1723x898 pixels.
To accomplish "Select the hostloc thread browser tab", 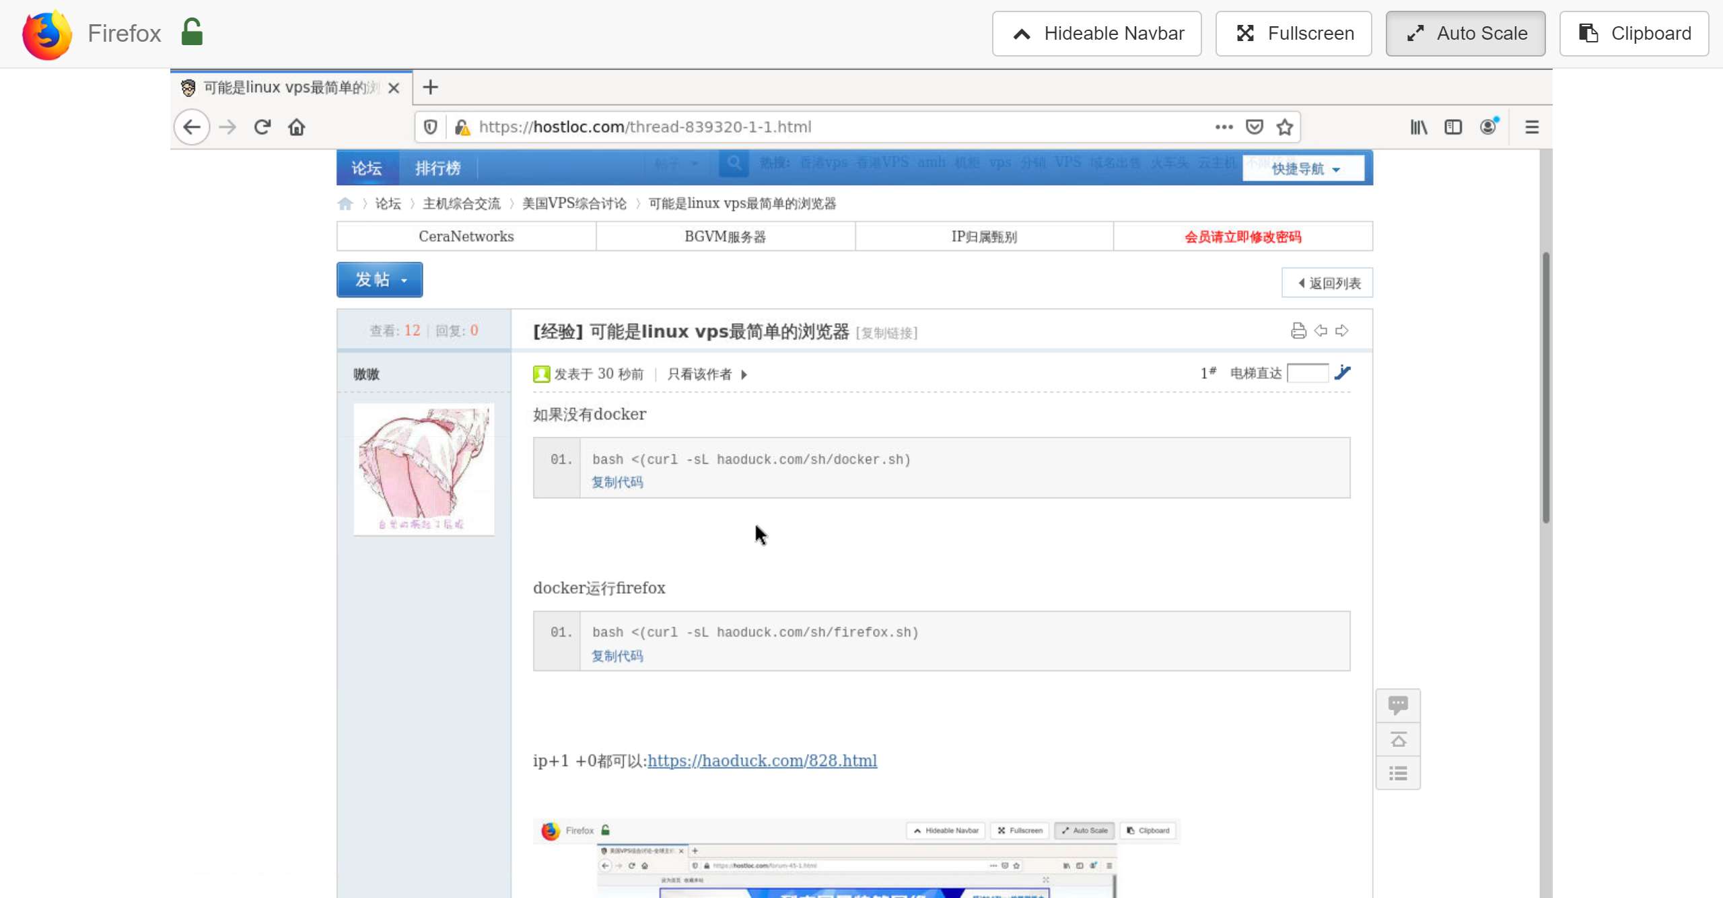I will point(290,88).
